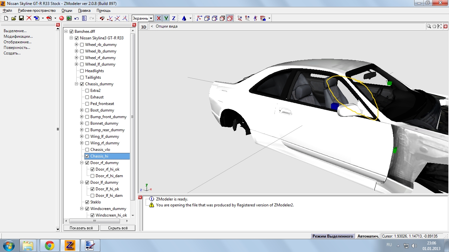
Task: Click the red sphere materials editor icon
Action: 61,18
